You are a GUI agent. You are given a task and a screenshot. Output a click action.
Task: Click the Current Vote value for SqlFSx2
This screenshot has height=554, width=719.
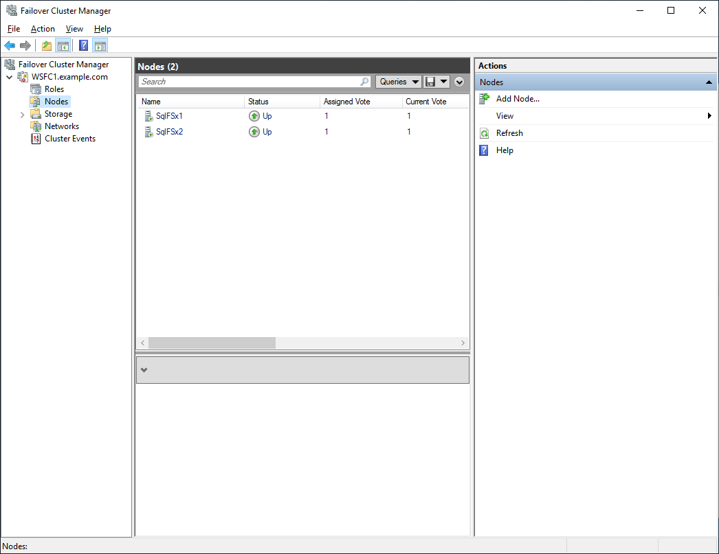(x=408, y=132)
